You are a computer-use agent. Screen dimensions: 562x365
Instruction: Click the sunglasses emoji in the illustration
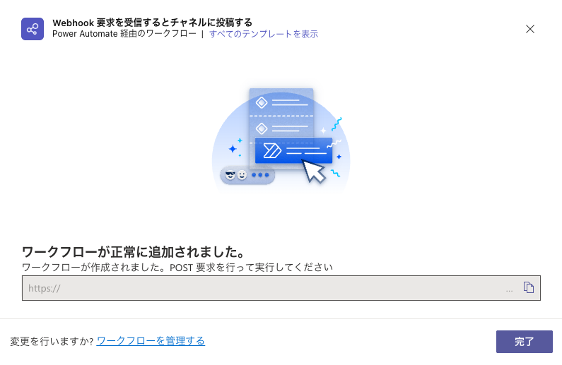(230, 175)
